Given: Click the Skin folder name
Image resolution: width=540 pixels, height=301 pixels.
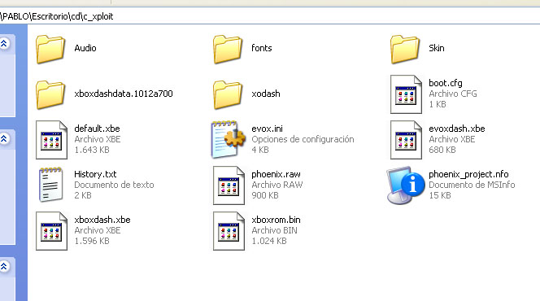Looking at the screenshot, I should (437, 48).
